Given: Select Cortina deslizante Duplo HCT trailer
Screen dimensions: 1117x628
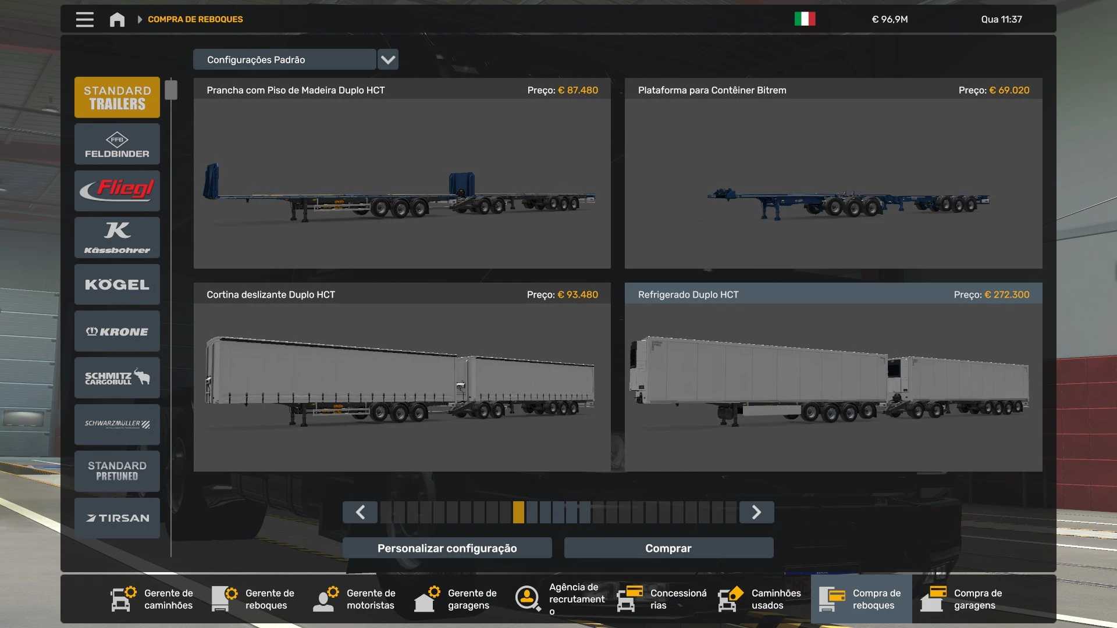Looking at the screenshot, I should coord(402,378).
